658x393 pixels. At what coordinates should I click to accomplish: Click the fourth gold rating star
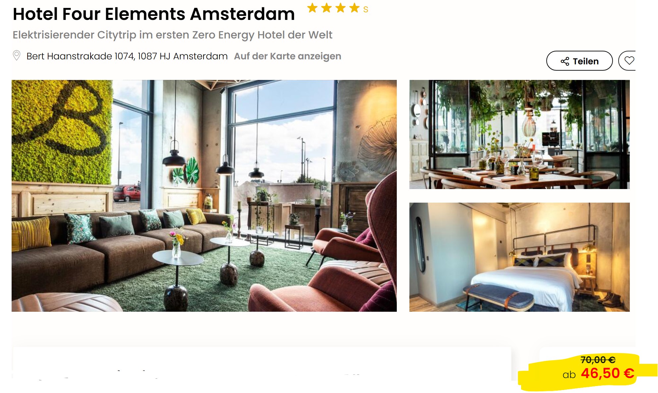click(354, 8)
